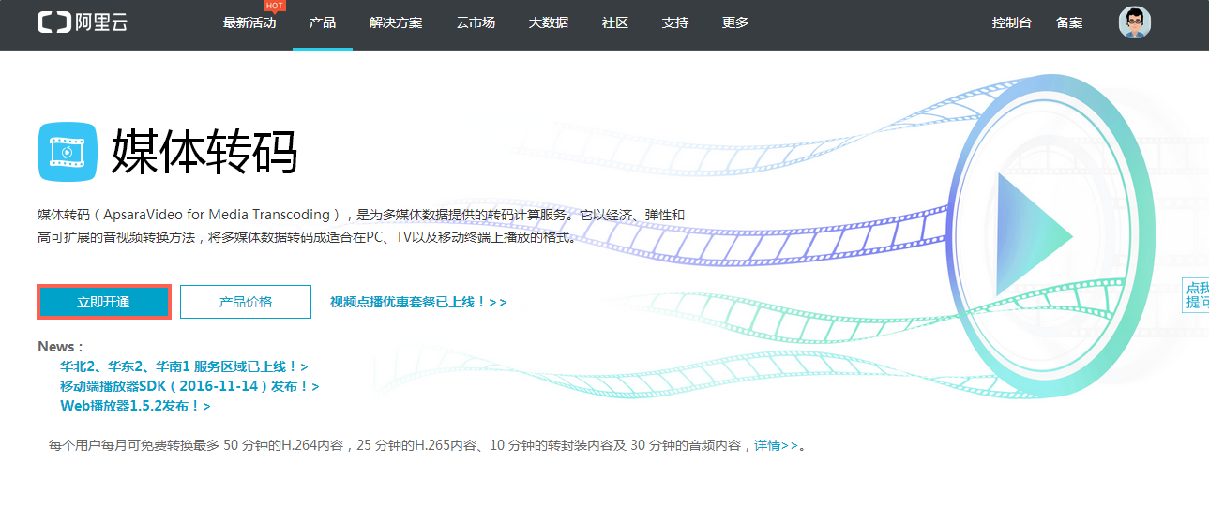Viewport: 1209px width, 508px height.
Task: Open the 最新活动 menu
Action: coord(249,22)
